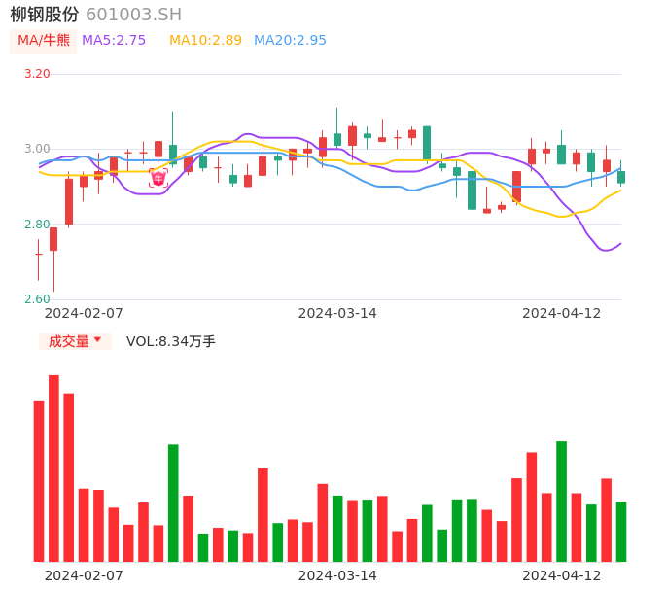
Task: Click the 2024-02-07 date under volume chart
Action: [x=84, y=575]
